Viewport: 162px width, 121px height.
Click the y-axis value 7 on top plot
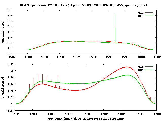coord(8,16)
